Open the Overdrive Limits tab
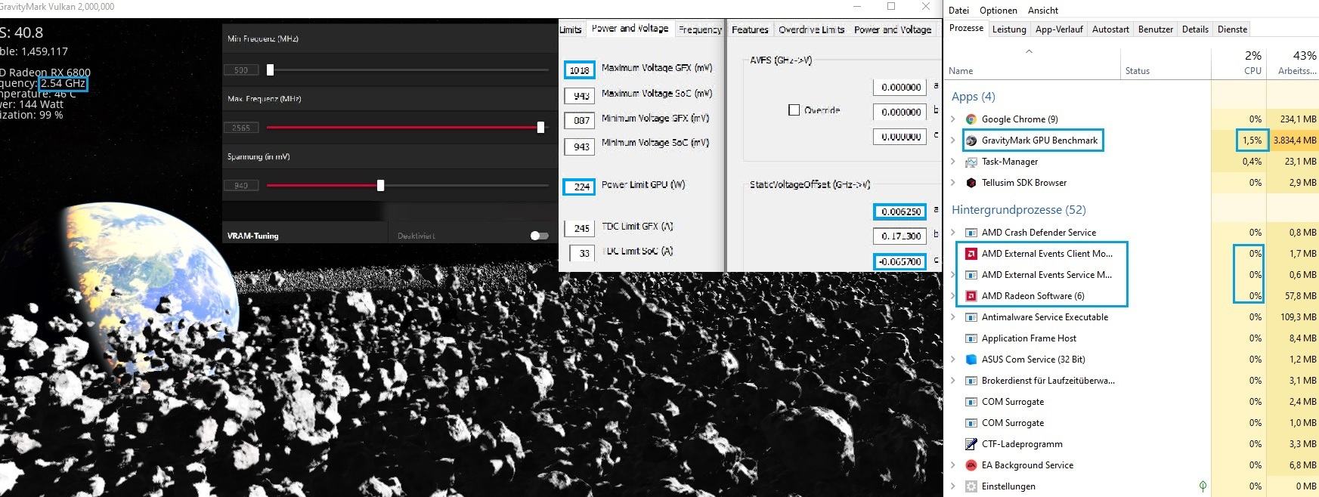This screenshot has height=497, width=1319. (x=812, y=29)
